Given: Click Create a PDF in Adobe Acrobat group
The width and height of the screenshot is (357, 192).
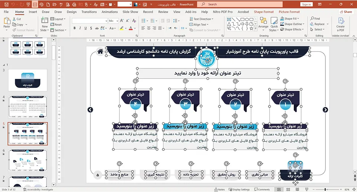Looking at the screenshot, I should click(340, 24).
